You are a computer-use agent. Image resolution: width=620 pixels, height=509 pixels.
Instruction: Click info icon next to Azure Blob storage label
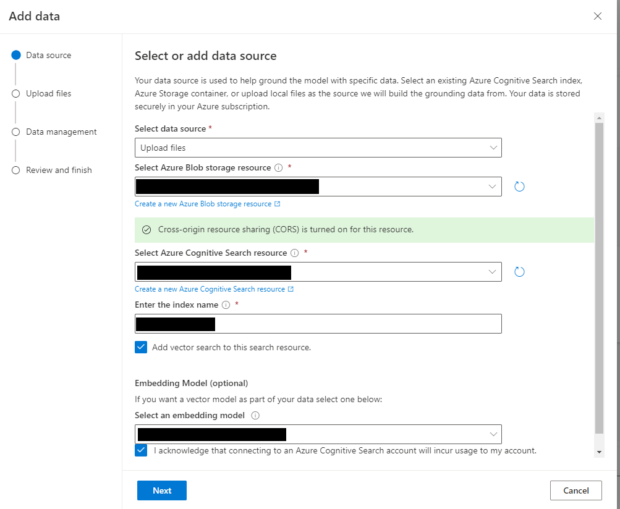[x=278, y=167]
